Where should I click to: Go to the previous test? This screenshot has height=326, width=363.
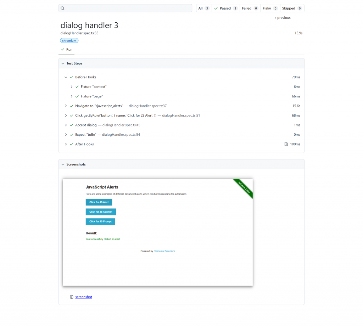pos(283,18)
